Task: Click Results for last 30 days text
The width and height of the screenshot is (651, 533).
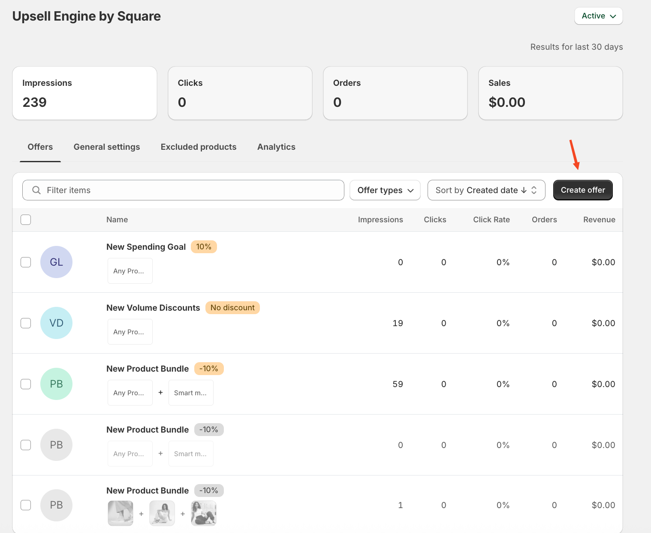Action: (x=576, y=47)
